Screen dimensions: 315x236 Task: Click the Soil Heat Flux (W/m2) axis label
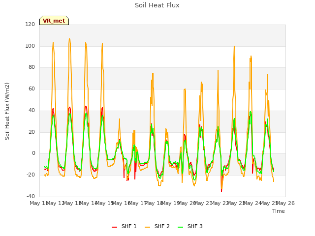click(7, 111)
